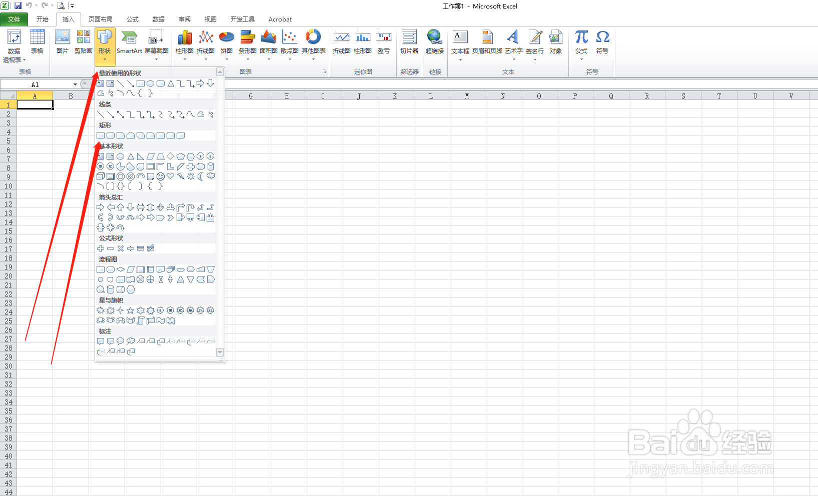This screenshot has width=818, height=496.
Task: Click the Save icon in quick access toolbar
Action: tap(18, 5)
